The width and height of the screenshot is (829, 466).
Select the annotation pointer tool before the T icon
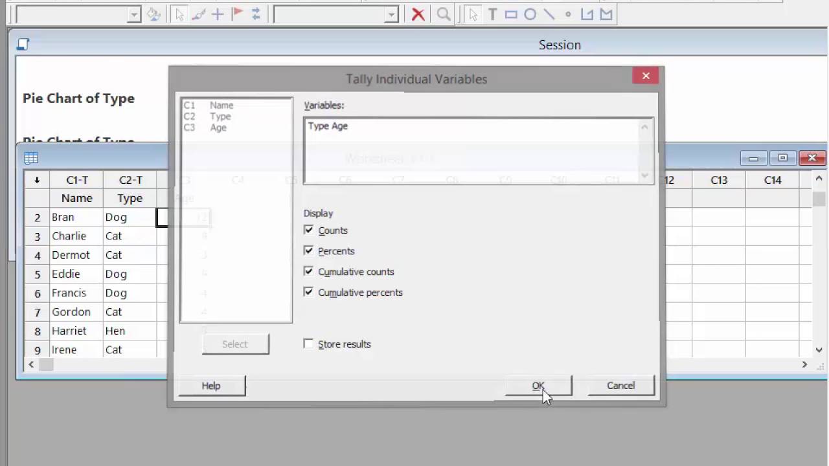[473, 14]
